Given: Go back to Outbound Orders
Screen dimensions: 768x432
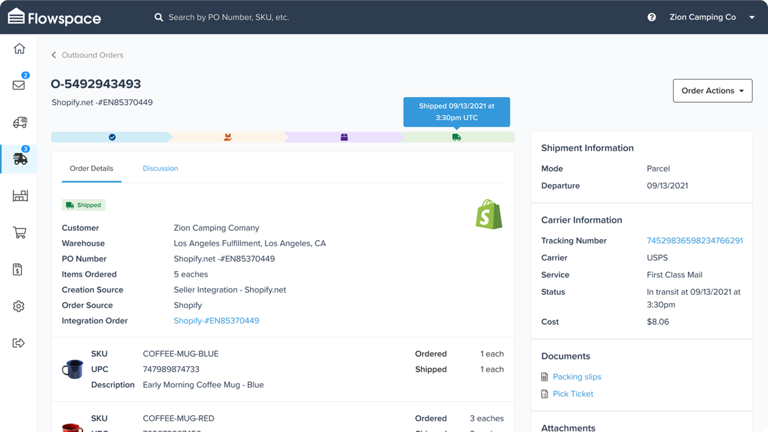Looking at the screenshot, I should pos(93,55).
